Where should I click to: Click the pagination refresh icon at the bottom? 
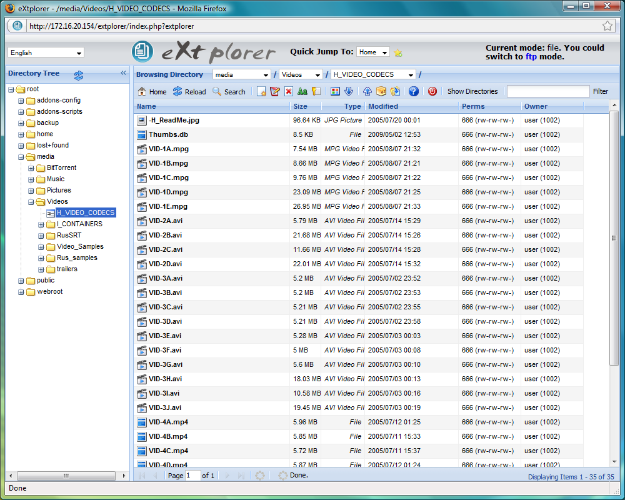click(260, 475)
